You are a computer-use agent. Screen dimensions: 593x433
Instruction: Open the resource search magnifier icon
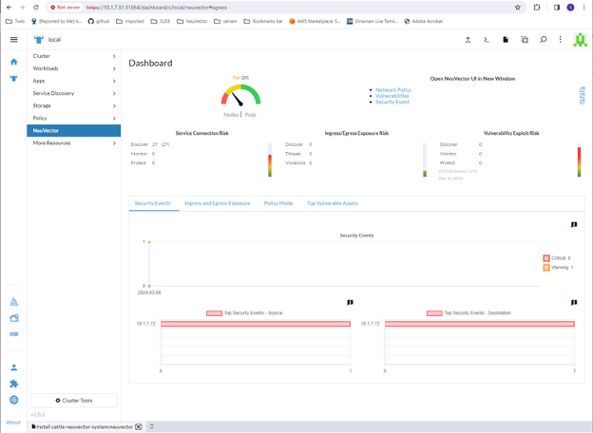(544, 40)
